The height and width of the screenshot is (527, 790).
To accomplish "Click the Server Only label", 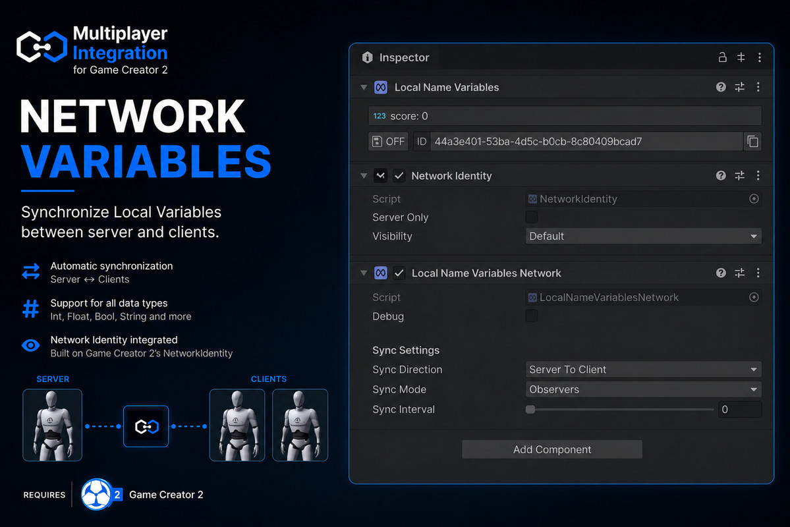I will pyautogui.click(x=400, y=217).
